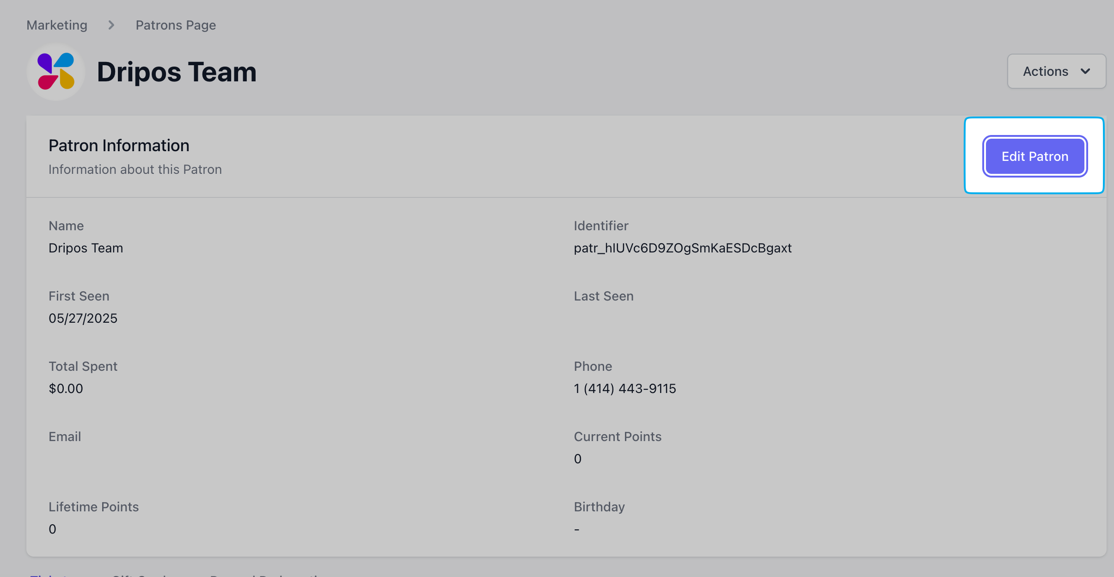The width and height of the screenshot is (1114, 577).
Task: Open the Actions dropdown menu
Action: point(1057,71)
